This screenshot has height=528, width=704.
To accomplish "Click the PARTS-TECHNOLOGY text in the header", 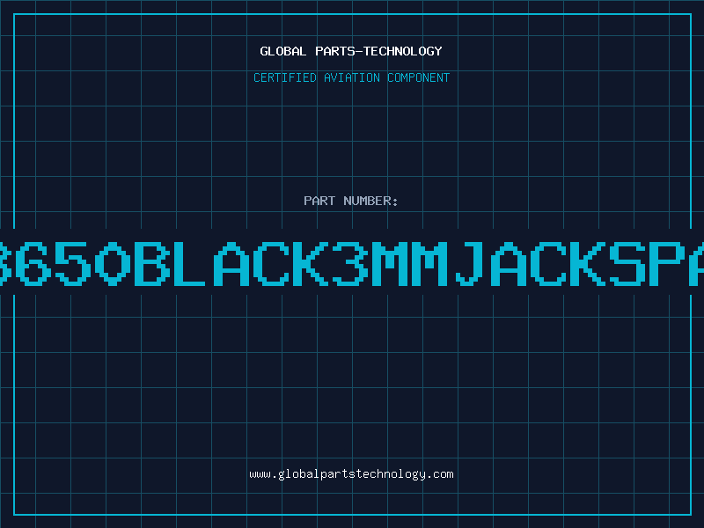I will [x=378, y=51].
